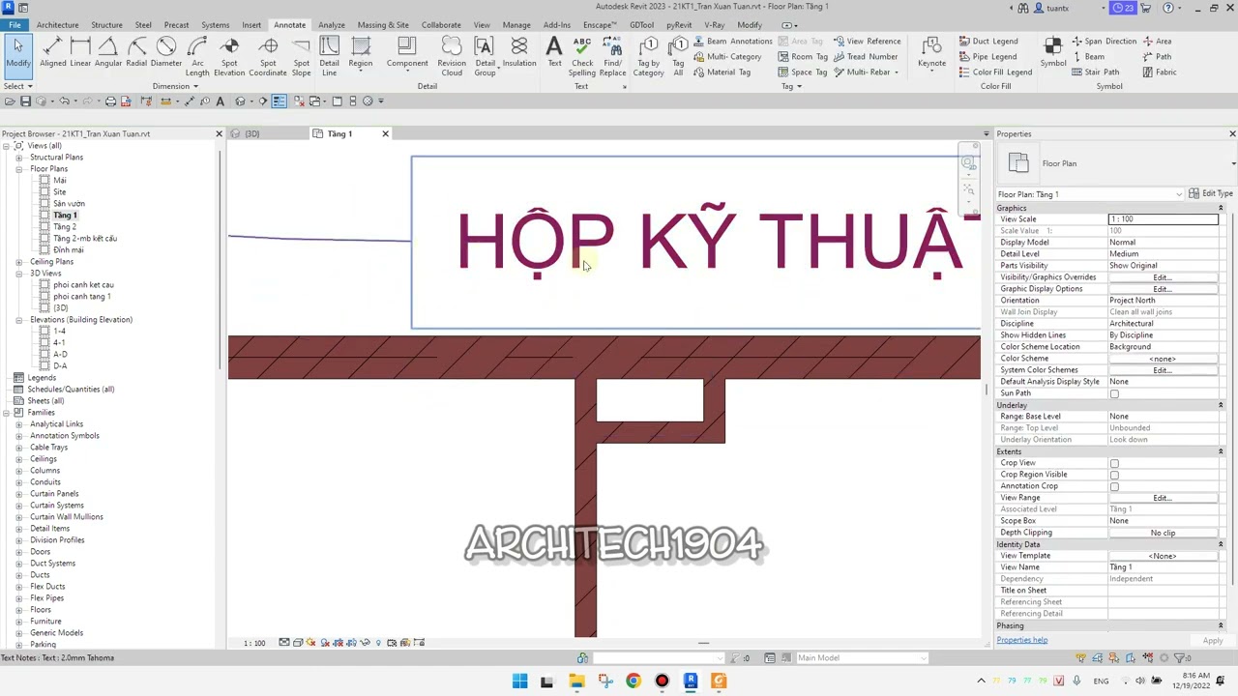Activate the Detail Line tool
The width and height of the screenshot is (1238, 696).
click(329, 57)
